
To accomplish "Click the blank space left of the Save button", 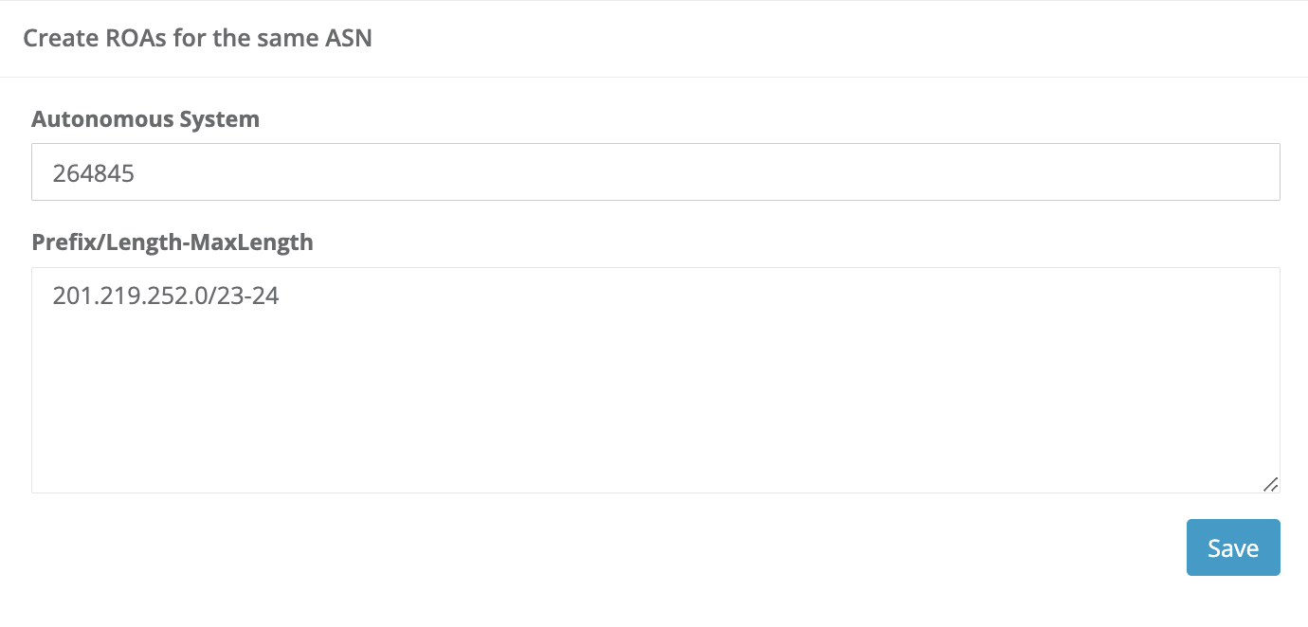I will pos(758,547).
